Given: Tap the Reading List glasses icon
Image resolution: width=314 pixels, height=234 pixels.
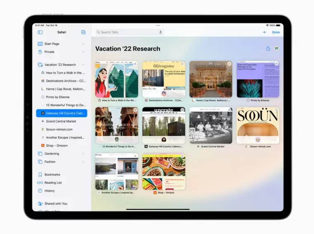Looking at the screenshot, I should click(x=40, y=183).
